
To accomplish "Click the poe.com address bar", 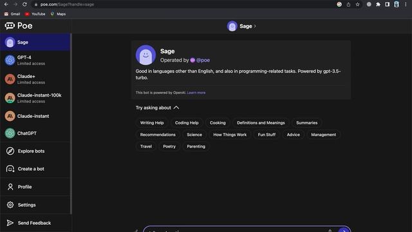I will point(184,5).
